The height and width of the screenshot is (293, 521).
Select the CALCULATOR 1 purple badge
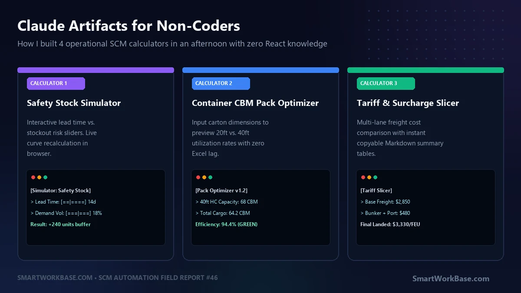(x=56, y=83)
